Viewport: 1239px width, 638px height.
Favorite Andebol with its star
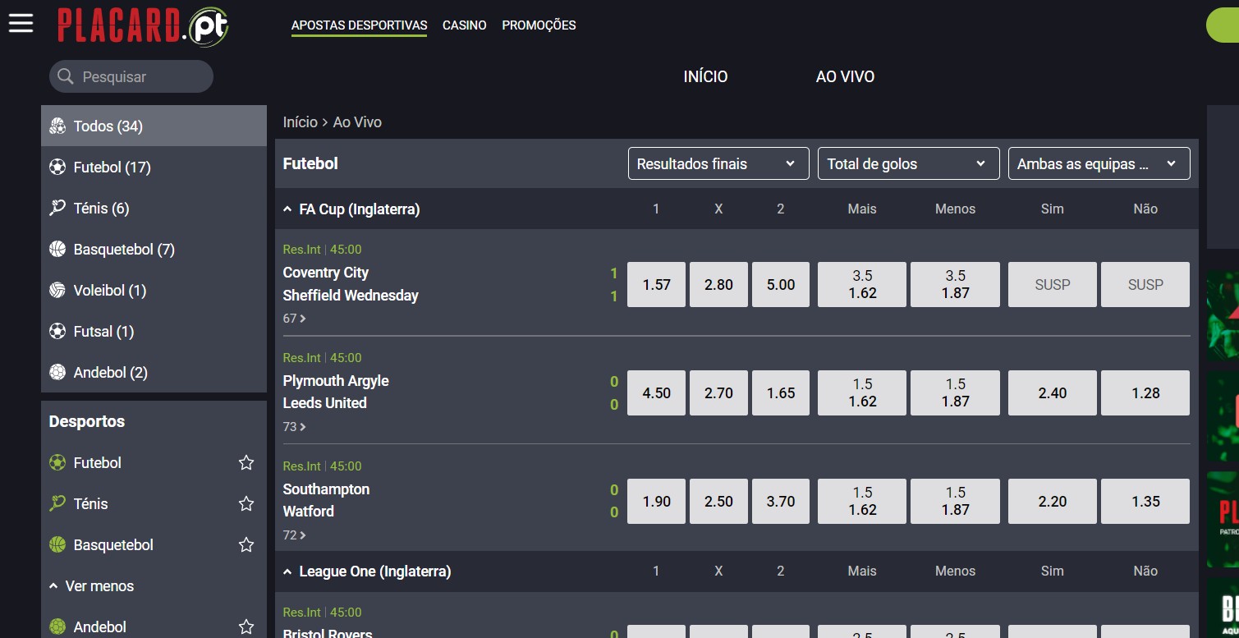coord(246,627)
